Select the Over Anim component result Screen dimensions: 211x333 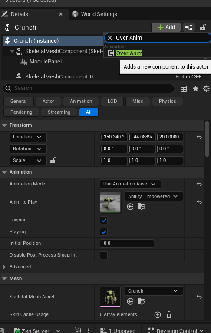point(129,53)
